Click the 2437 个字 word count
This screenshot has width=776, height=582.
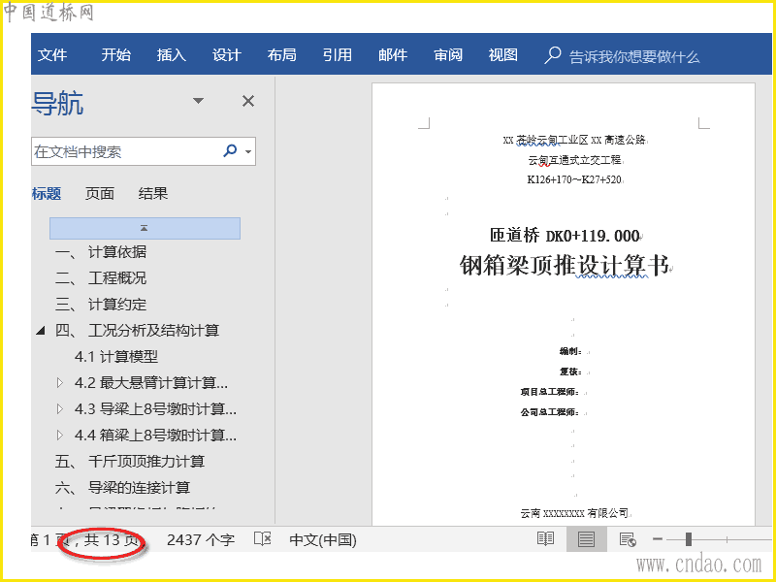tap(201, 539)
